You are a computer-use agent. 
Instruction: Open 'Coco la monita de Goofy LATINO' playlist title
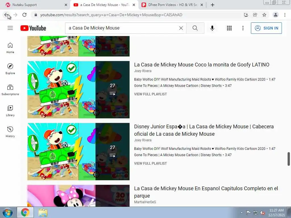coord(201,64)
